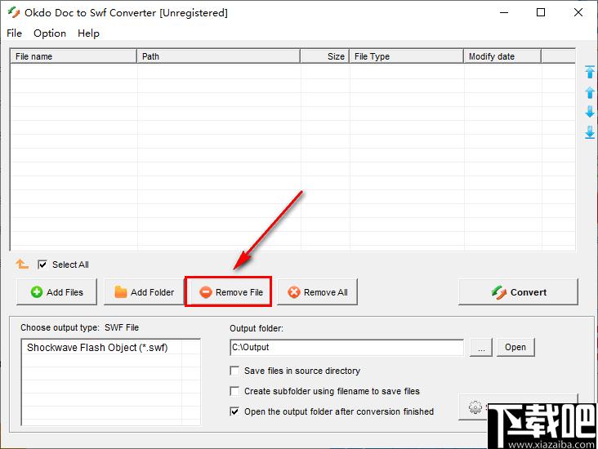Open the output folder with Open button
The width and height of the screenshot is (598, 449).
pos(515,347)
